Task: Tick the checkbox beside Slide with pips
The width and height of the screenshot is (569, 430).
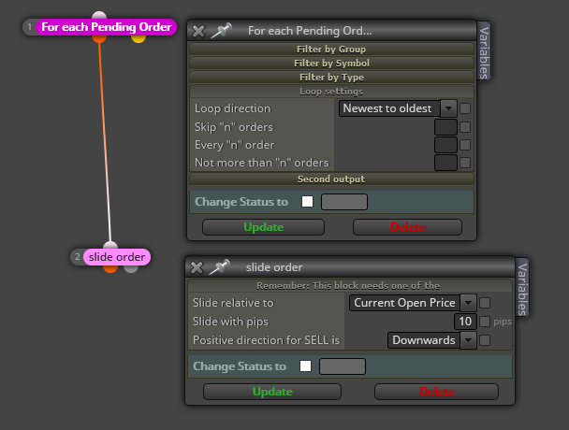Action: tap(485, 322)
